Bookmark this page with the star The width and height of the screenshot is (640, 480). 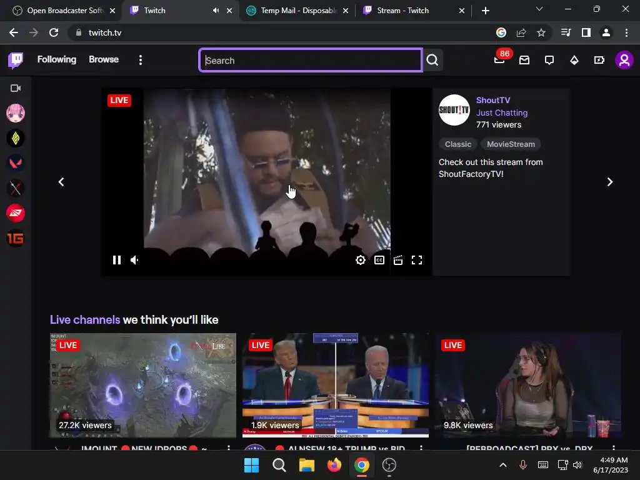coord(541,32)
